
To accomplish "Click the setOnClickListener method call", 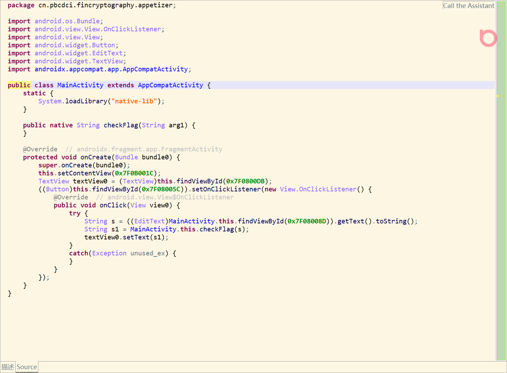I will [x=226, y=189].
